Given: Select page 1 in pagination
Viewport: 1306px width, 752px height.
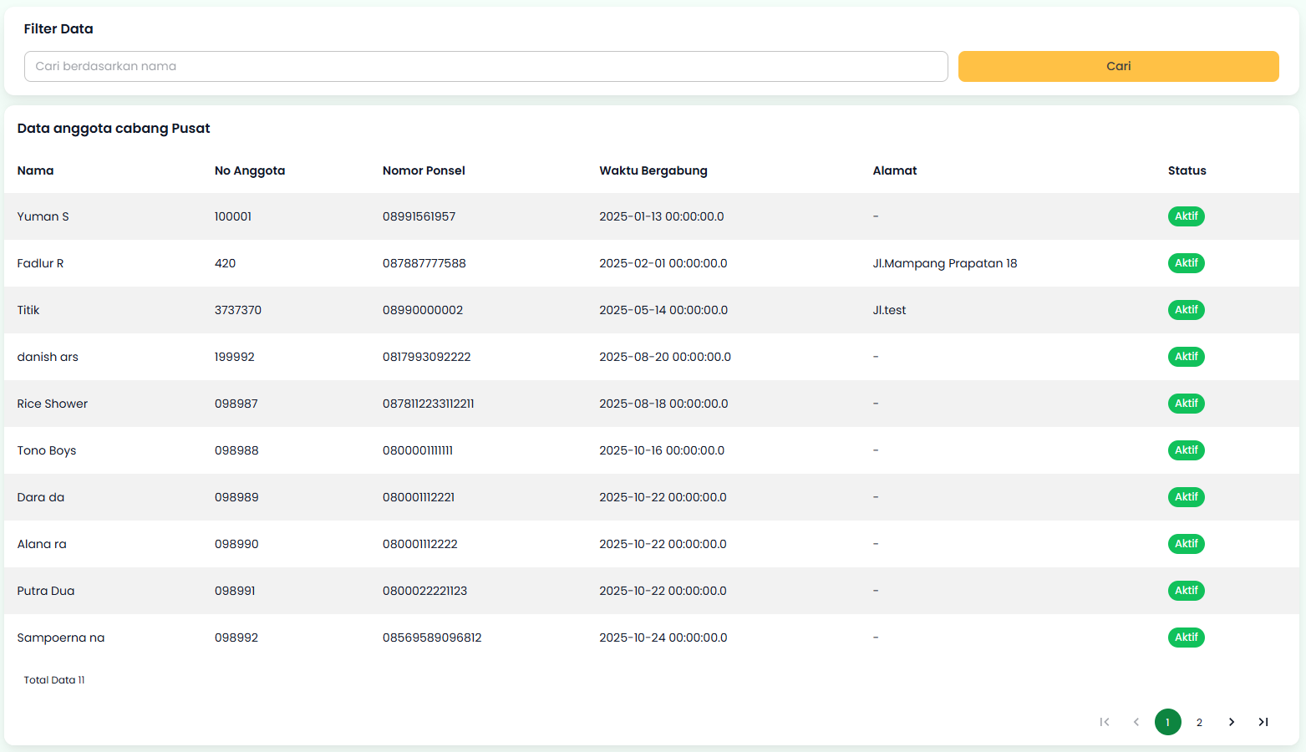Looking at the screenshot, I should click(x=1167, y=722).
